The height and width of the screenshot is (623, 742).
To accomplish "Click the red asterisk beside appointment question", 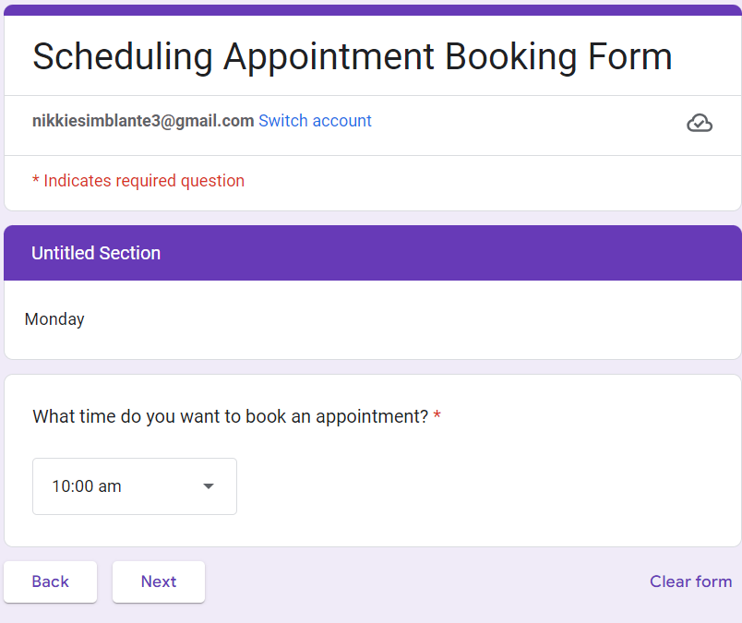I will pyautogui.click(x=437, y=416).
